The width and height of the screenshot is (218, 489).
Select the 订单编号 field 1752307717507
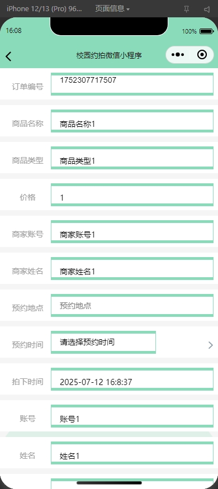click(x=132, y=84)
